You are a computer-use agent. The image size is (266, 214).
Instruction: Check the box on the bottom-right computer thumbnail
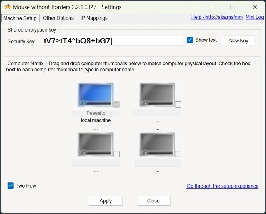pos(178,154)
